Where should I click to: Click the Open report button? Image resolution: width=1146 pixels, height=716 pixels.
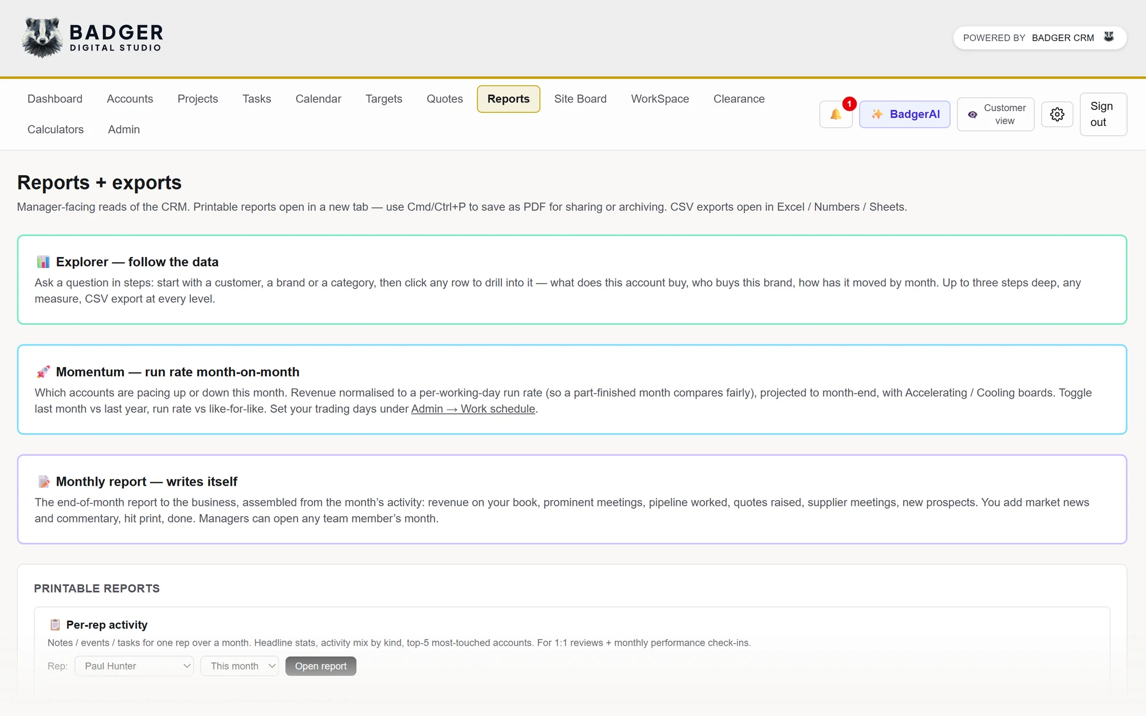click(321, 666)
